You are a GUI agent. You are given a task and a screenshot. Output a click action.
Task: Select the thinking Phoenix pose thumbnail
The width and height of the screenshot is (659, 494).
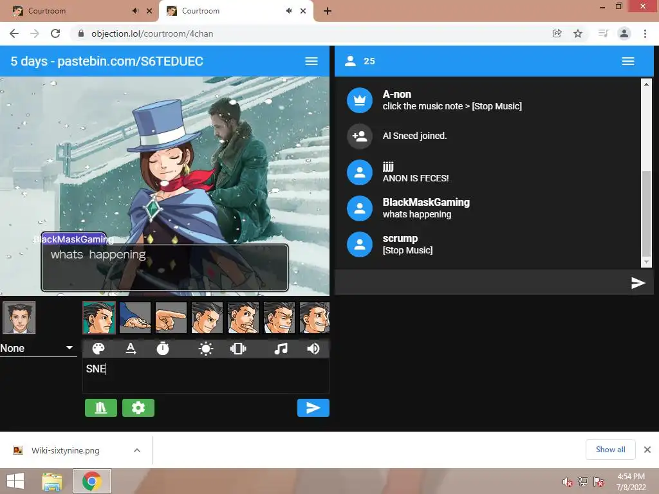point(243,318)
